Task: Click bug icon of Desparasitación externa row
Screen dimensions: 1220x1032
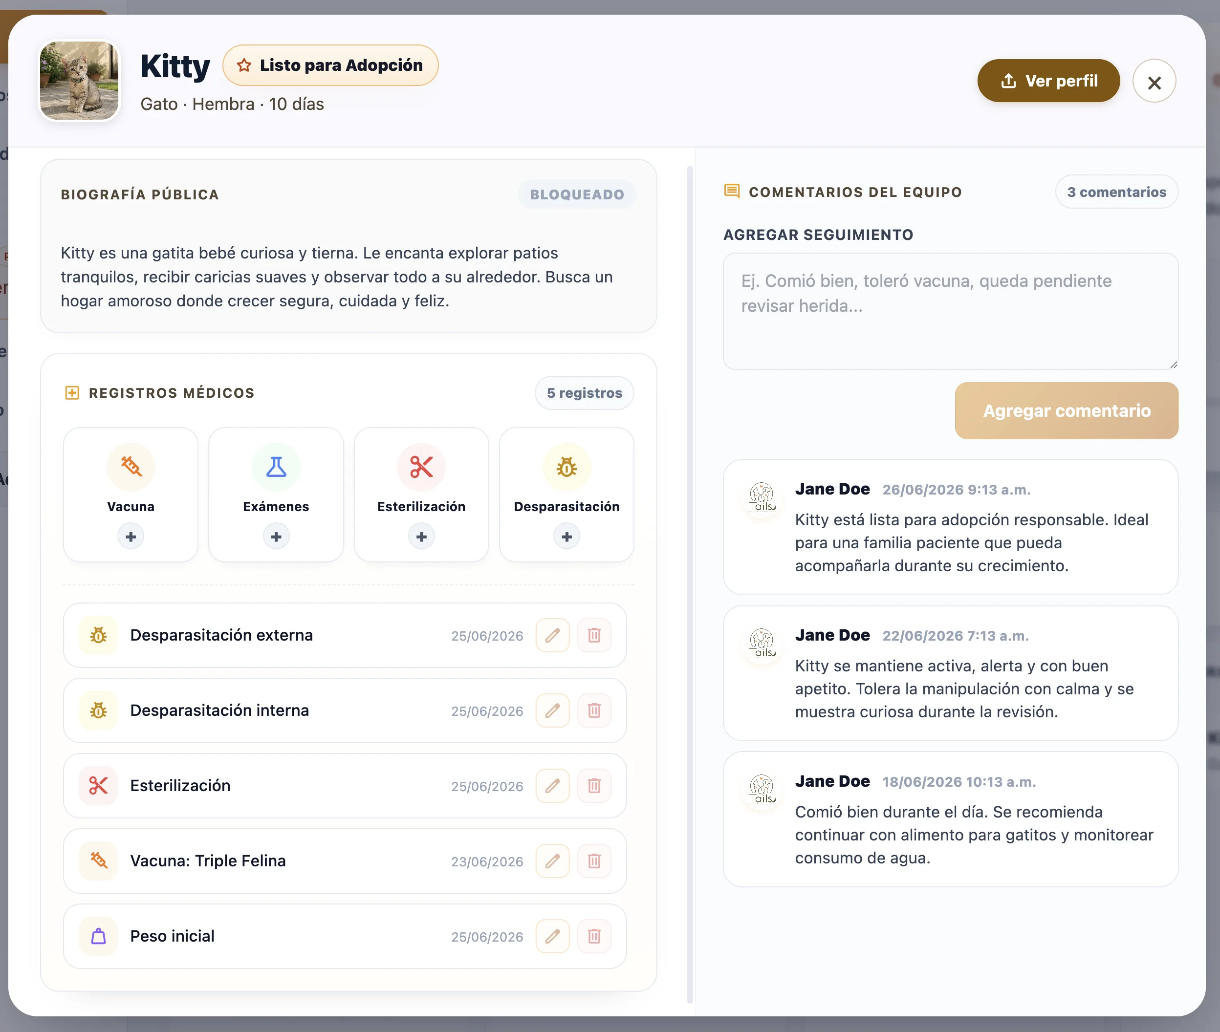Action: point(98,635)
